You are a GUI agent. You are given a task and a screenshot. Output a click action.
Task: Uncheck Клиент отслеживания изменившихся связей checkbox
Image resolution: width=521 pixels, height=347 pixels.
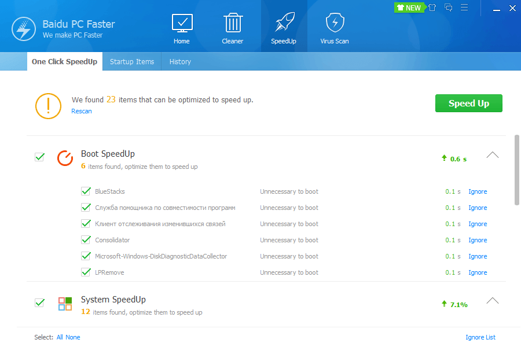click(86, 223)
